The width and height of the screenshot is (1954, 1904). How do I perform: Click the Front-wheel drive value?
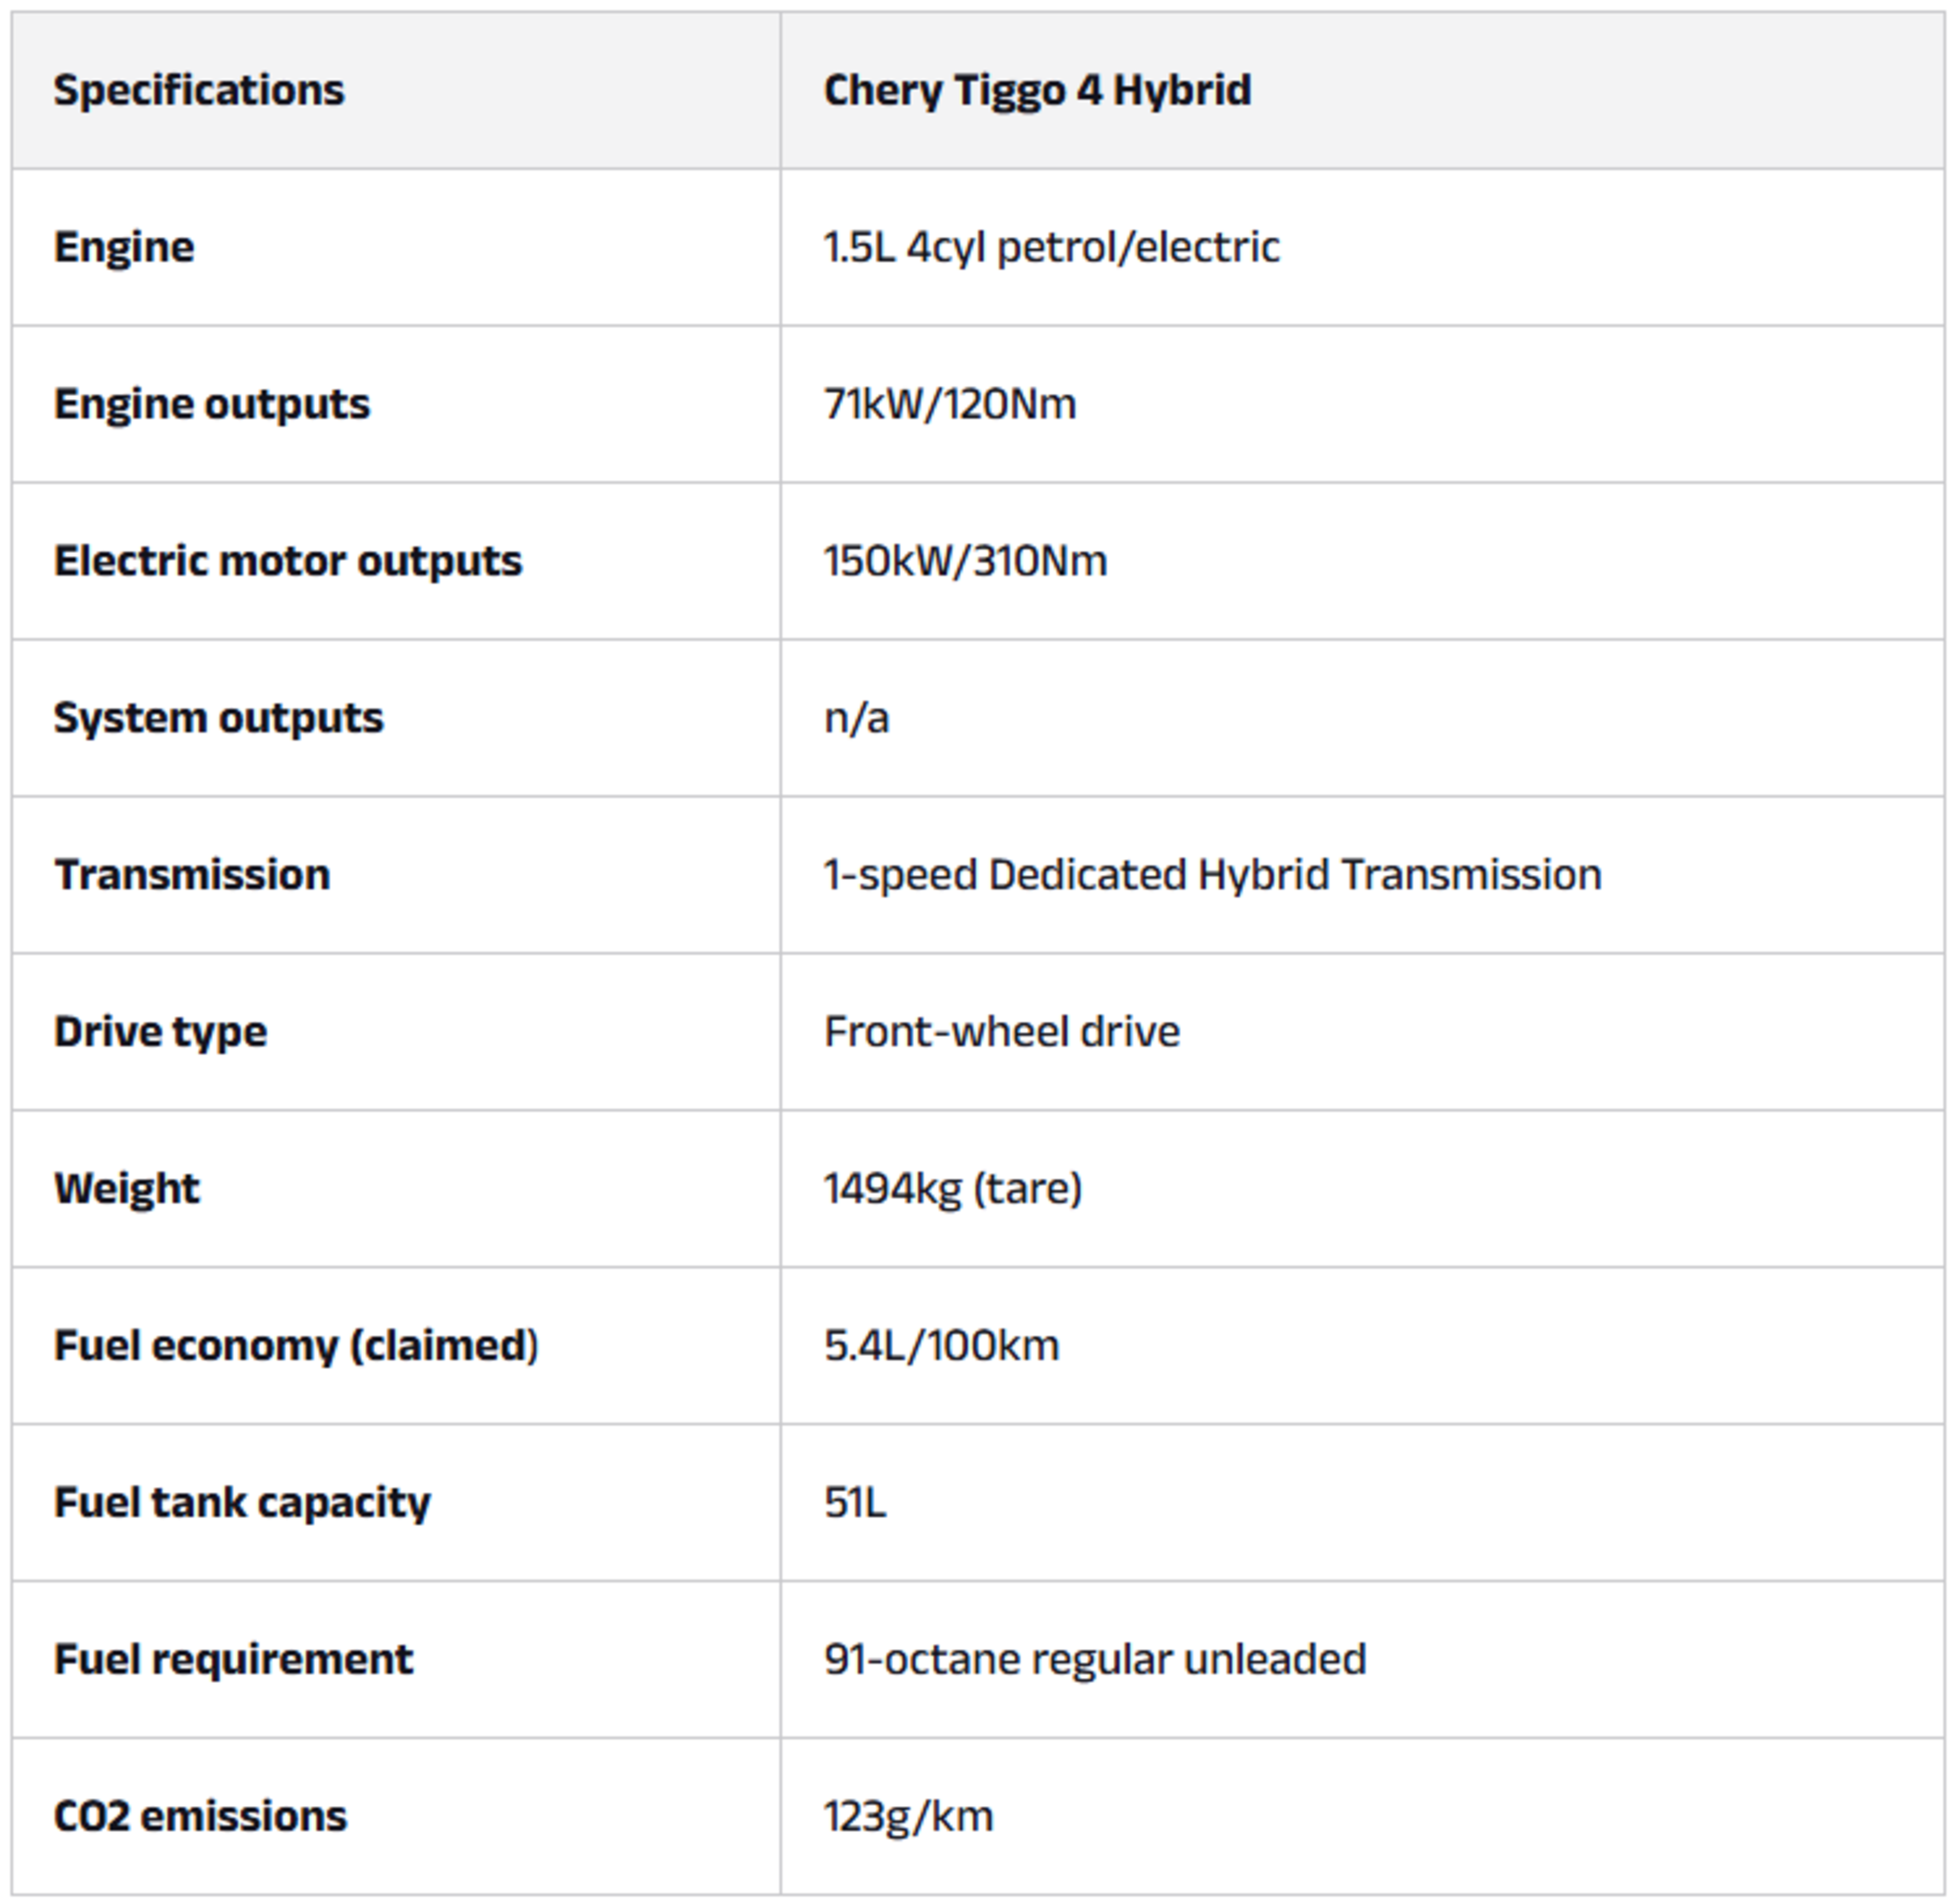pyautogui.click(x=1001, y=1032)
